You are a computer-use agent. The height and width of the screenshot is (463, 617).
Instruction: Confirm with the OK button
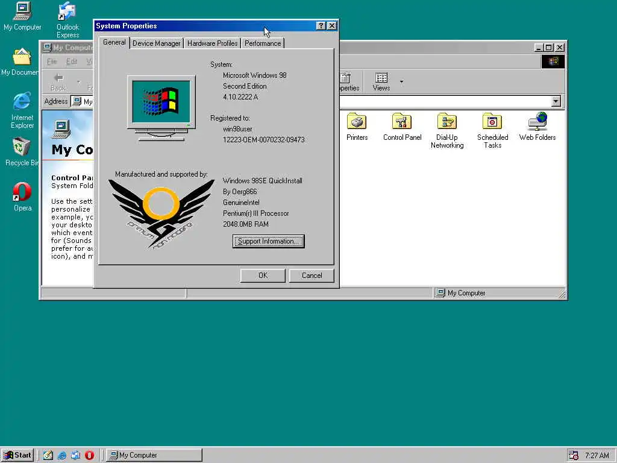pos(263,276)
